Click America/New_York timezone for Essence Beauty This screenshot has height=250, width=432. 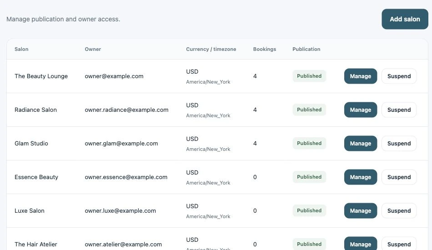tap(208, 183)
